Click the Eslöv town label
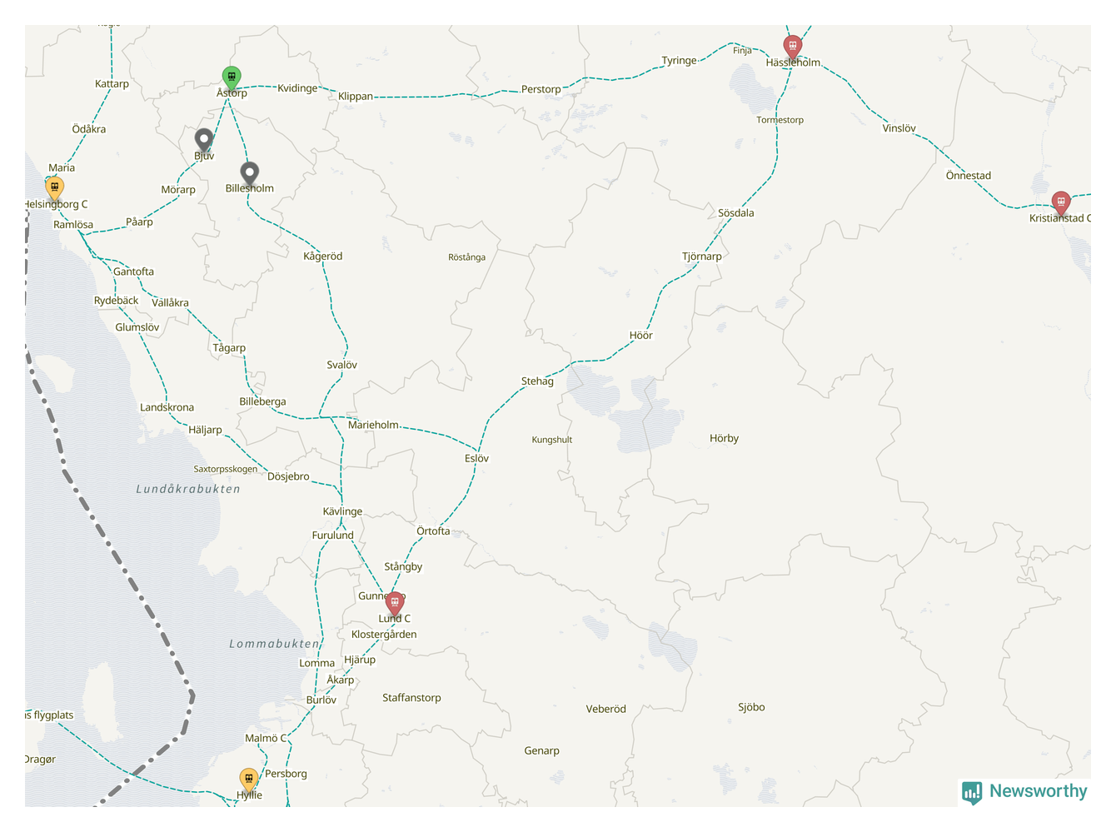 [x=476, y=459]
